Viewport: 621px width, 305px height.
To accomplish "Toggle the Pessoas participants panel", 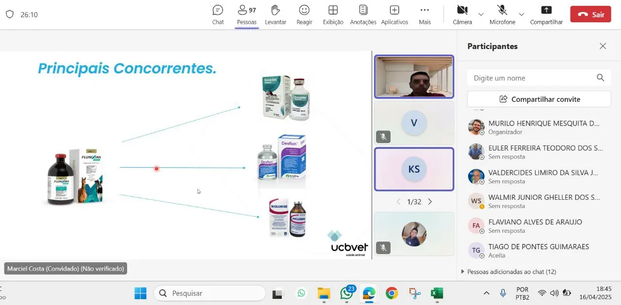I will click(246, 15).
